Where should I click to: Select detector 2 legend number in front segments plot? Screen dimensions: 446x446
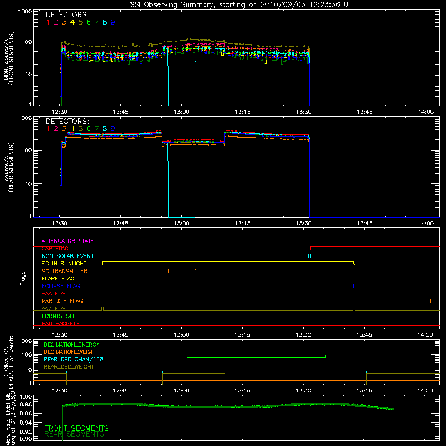pos(56,22)
